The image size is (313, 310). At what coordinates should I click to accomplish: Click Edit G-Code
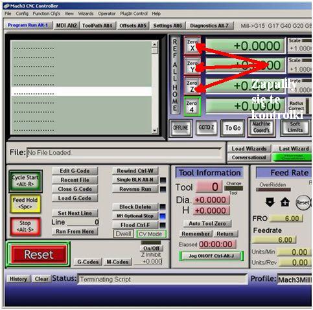(75, 171)
